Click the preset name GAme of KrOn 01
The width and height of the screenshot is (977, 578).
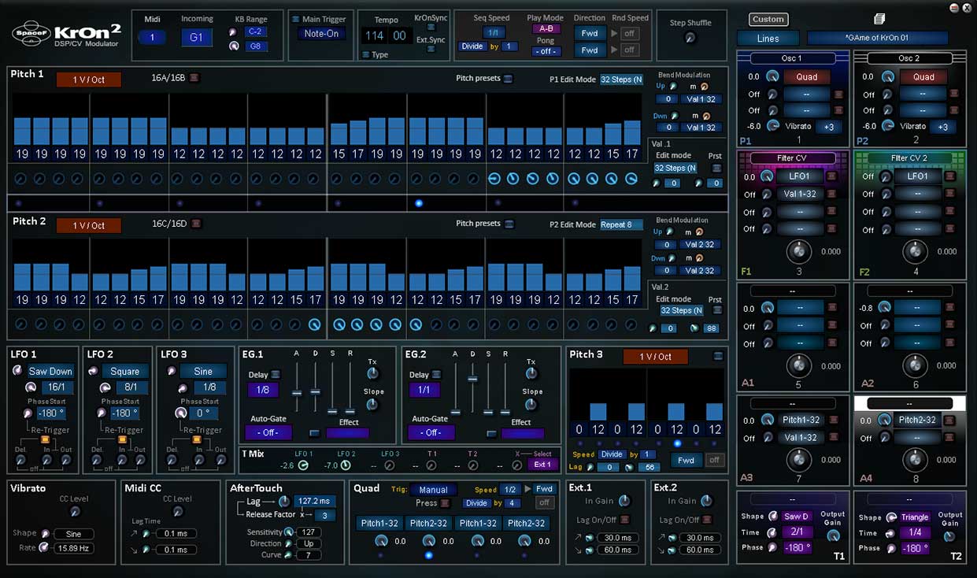(877, 38)
